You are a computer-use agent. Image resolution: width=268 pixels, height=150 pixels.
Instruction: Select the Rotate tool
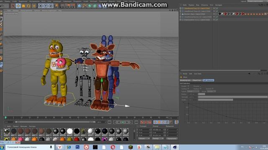28,6
